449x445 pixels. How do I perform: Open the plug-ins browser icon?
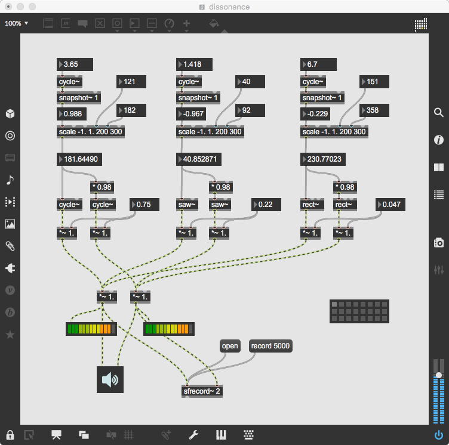point(10,268)
